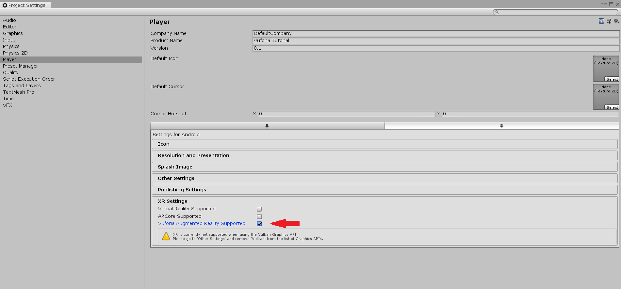Click the Default Icon texture thumbnail

pyautogui.click(x=606, y=69)
